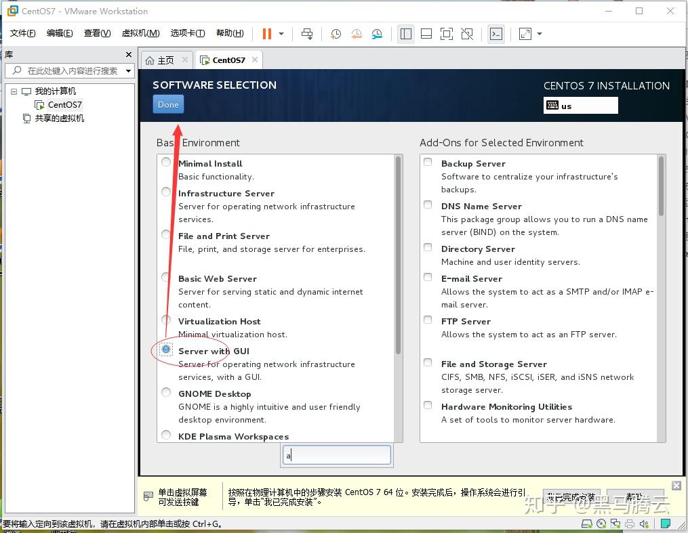Click the sound device icon in status bar
Viewport: 688px width, 533px height.
point(644,523)
